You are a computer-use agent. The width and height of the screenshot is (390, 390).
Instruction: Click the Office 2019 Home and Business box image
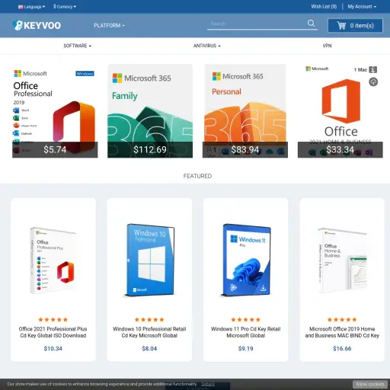coord(342,261)
